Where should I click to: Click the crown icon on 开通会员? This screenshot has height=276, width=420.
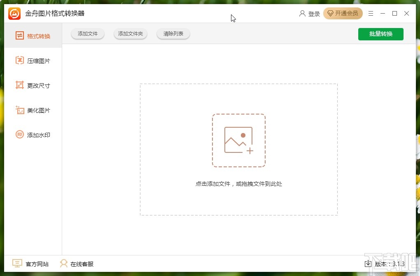(331, 13)
